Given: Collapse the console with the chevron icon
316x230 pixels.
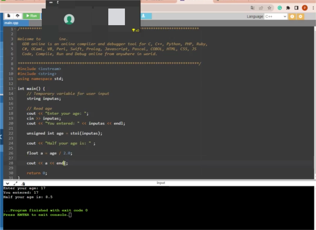Looking at the screenshot, I should click(x=7, y=183).
